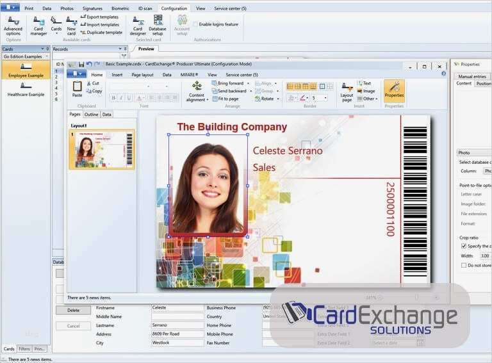The width and height of the screenshot is (492, 363).
Task: Create a New card
Action: pyautogui.click(x=71, y=26)
